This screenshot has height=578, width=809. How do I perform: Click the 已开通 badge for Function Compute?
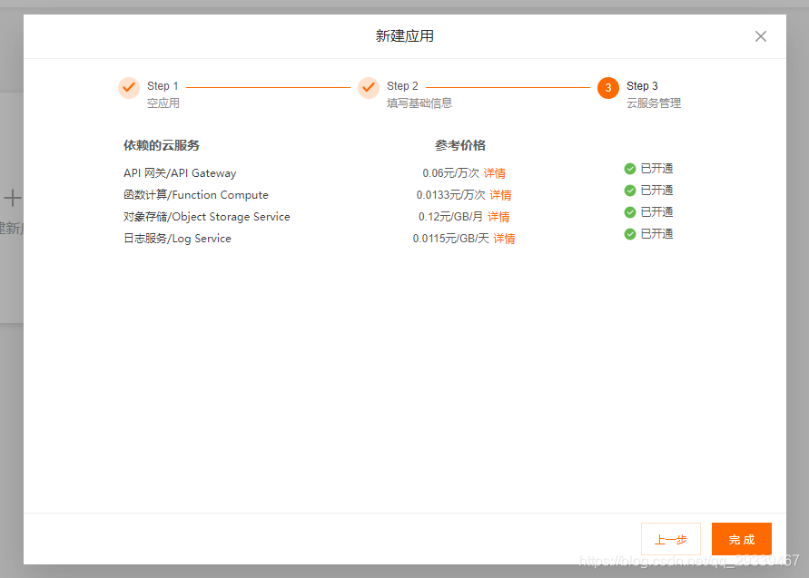click(648, 190)
